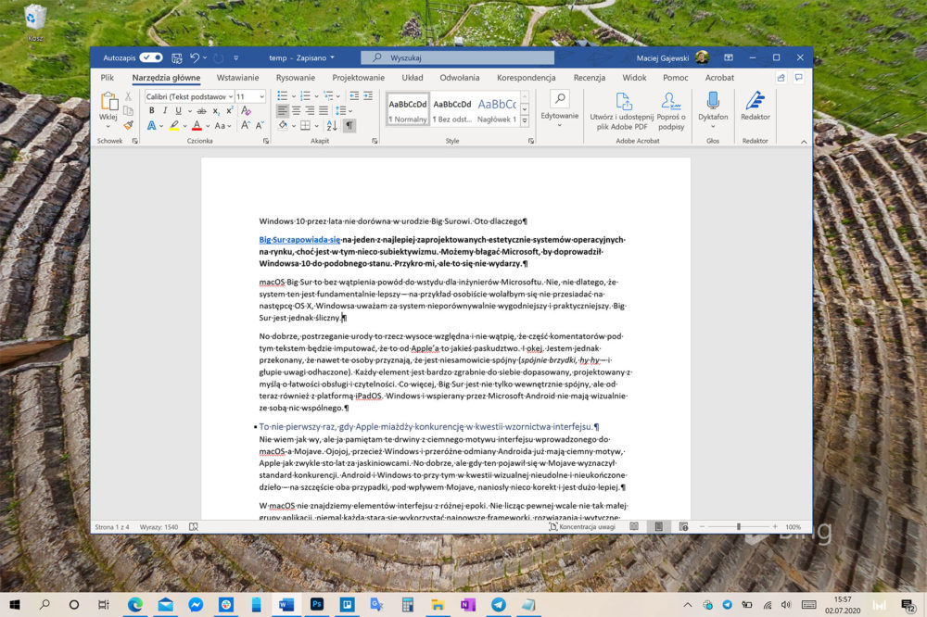The width and height of the screenshot is (927, 617).
Task: Apply the yellow text highlight color
Action: pos(174,126)
